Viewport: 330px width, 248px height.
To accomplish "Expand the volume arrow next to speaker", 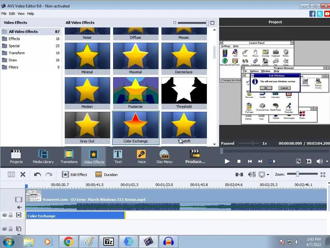I will 327,161.
